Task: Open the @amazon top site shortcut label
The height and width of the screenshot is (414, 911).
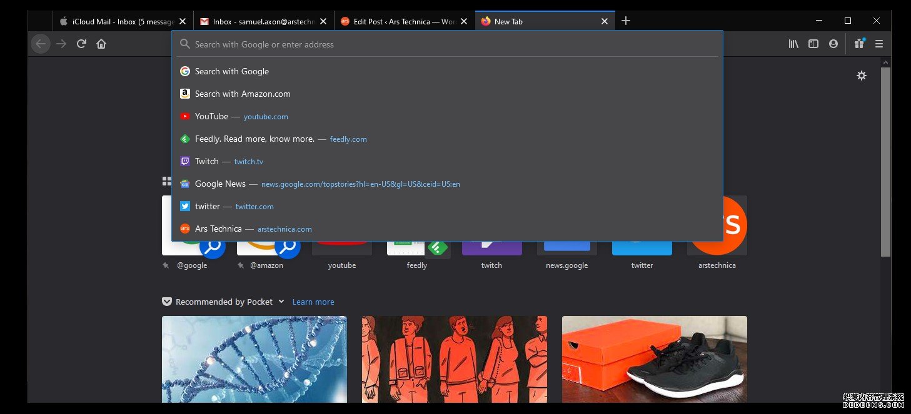Action: [x=267, y=265]
